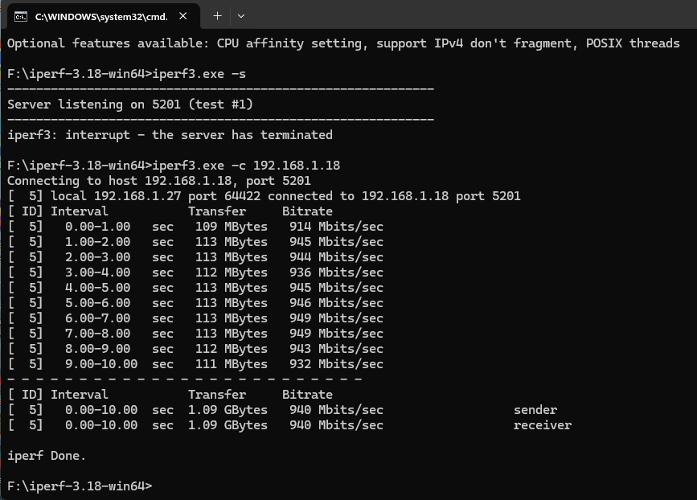
Task: Click the 109 MBytes transfer value
Action: pyautogui.click(x=232, y=227)
